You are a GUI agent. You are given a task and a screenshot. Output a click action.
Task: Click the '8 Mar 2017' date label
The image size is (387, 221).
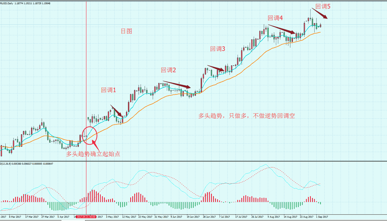pos(15,217)
